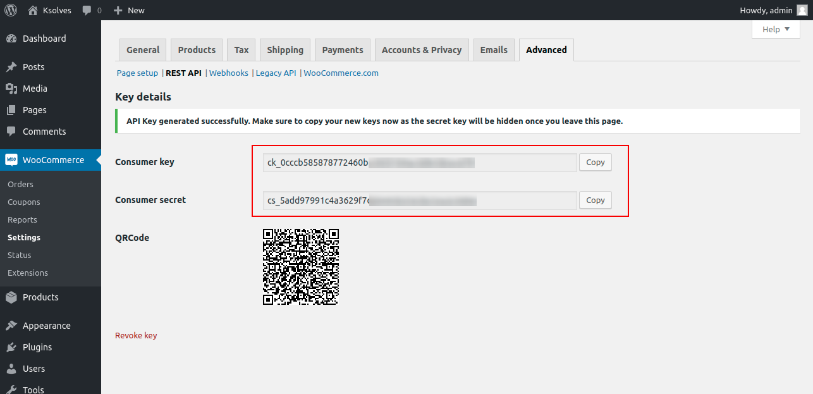
Task: Expand the Help dropdown
Action: click(x=776, y=29)
